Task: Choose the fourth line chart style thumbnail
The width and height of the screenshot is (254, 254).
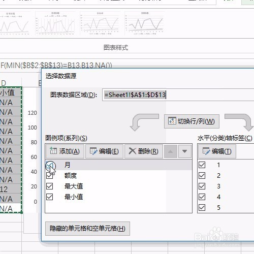Action: click(x=145, y=23)
